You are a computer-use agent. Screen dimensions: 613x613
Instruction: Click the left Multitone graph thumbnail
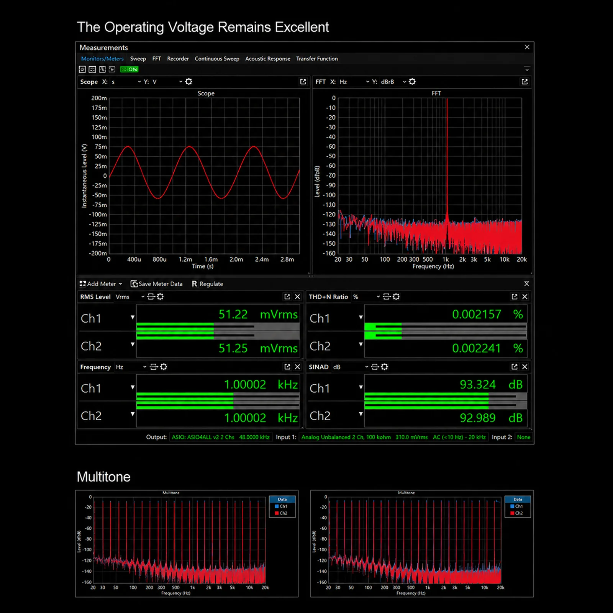(x=187, y=543)
